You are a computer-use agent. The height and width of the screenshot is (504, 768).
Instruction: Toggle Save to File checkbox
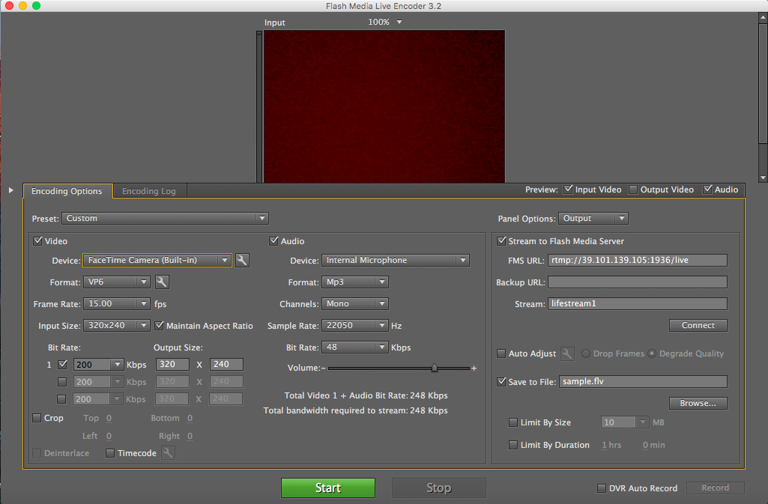501,382
